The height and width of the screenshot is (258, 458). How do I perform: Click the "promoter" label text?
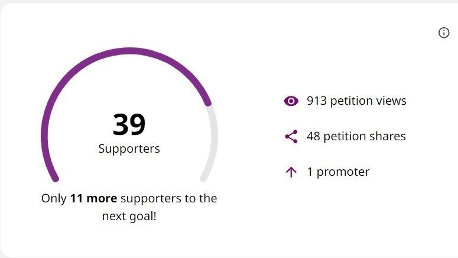point(343,172)
